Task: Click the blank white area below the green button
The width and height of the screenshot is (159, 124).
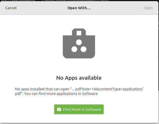Action: pos(79,119)
